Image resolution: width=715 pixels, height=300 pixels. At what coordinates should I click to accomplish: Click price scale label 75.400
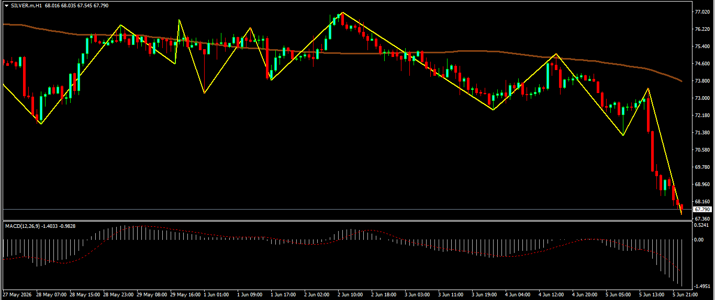[x=702, y=47]
